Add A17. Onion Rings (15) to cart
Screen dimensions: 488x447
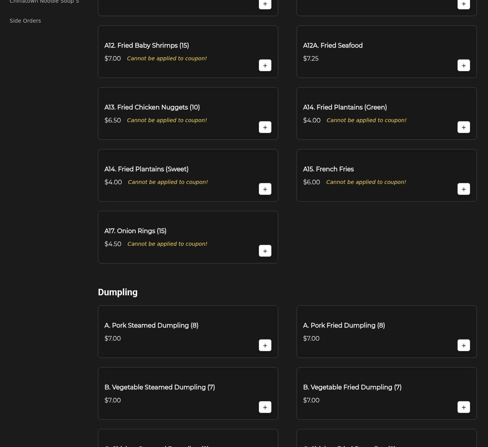click(265, 251)
